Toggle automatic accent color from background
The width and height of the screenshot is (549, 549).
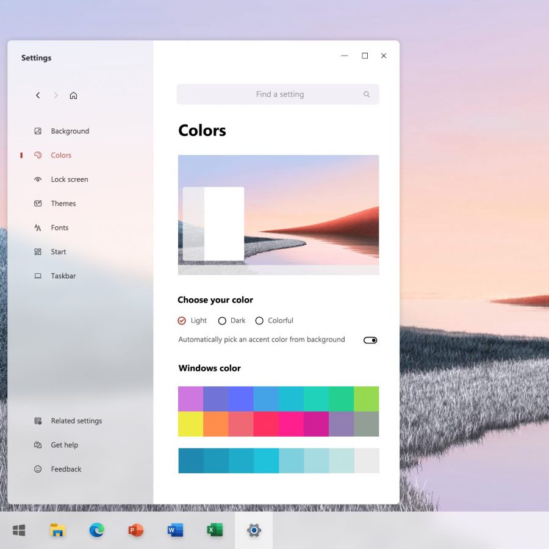pos(370,340)
